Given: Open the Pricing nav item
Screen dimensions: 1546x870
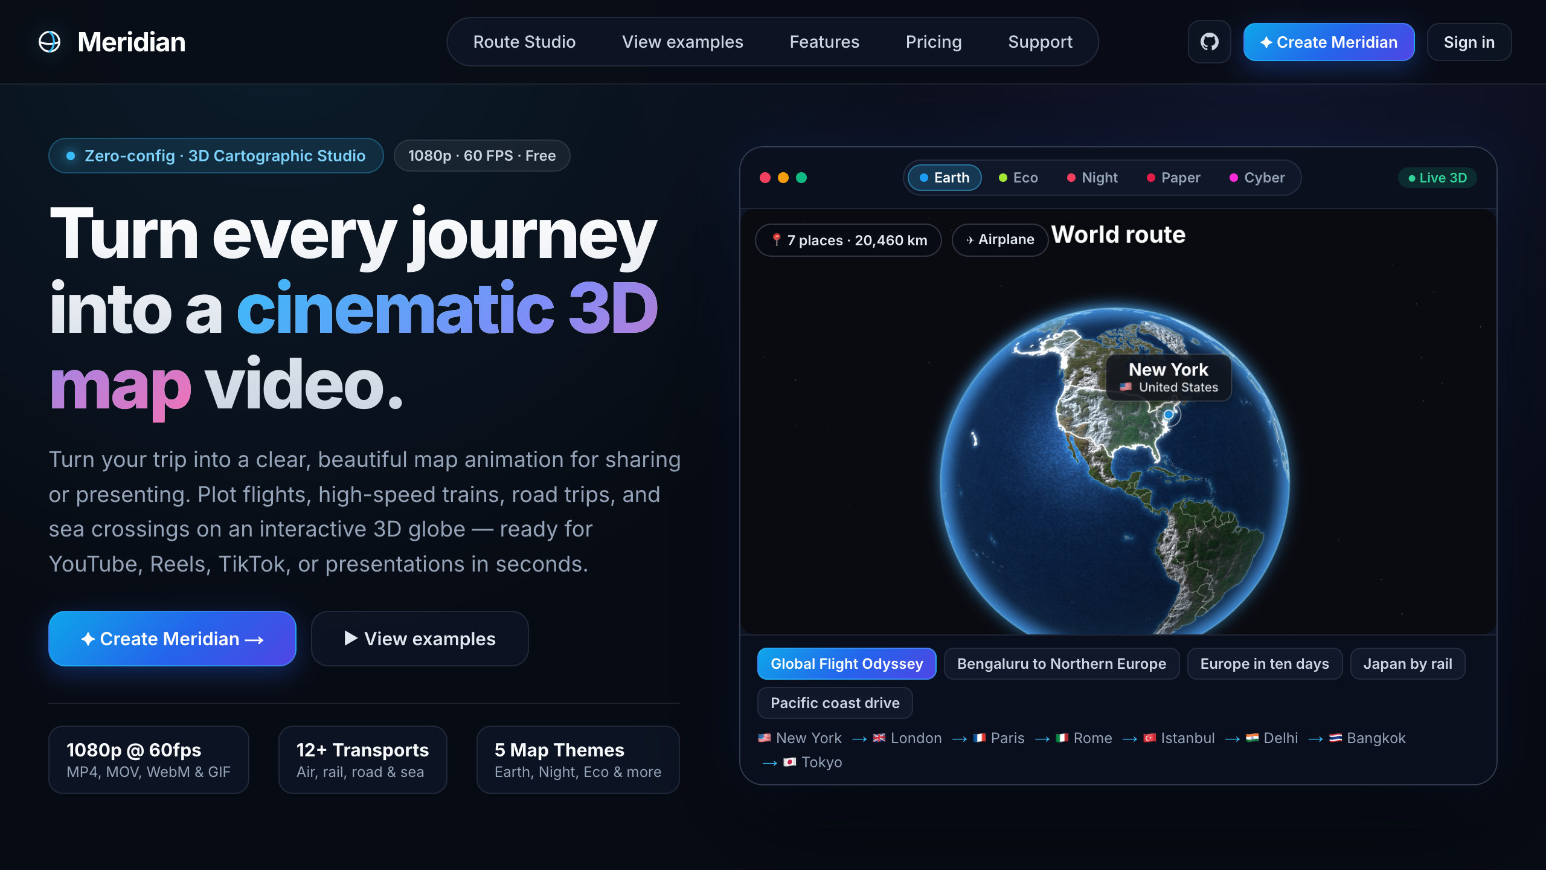Looking at the screenshot, I should (934, 42).
